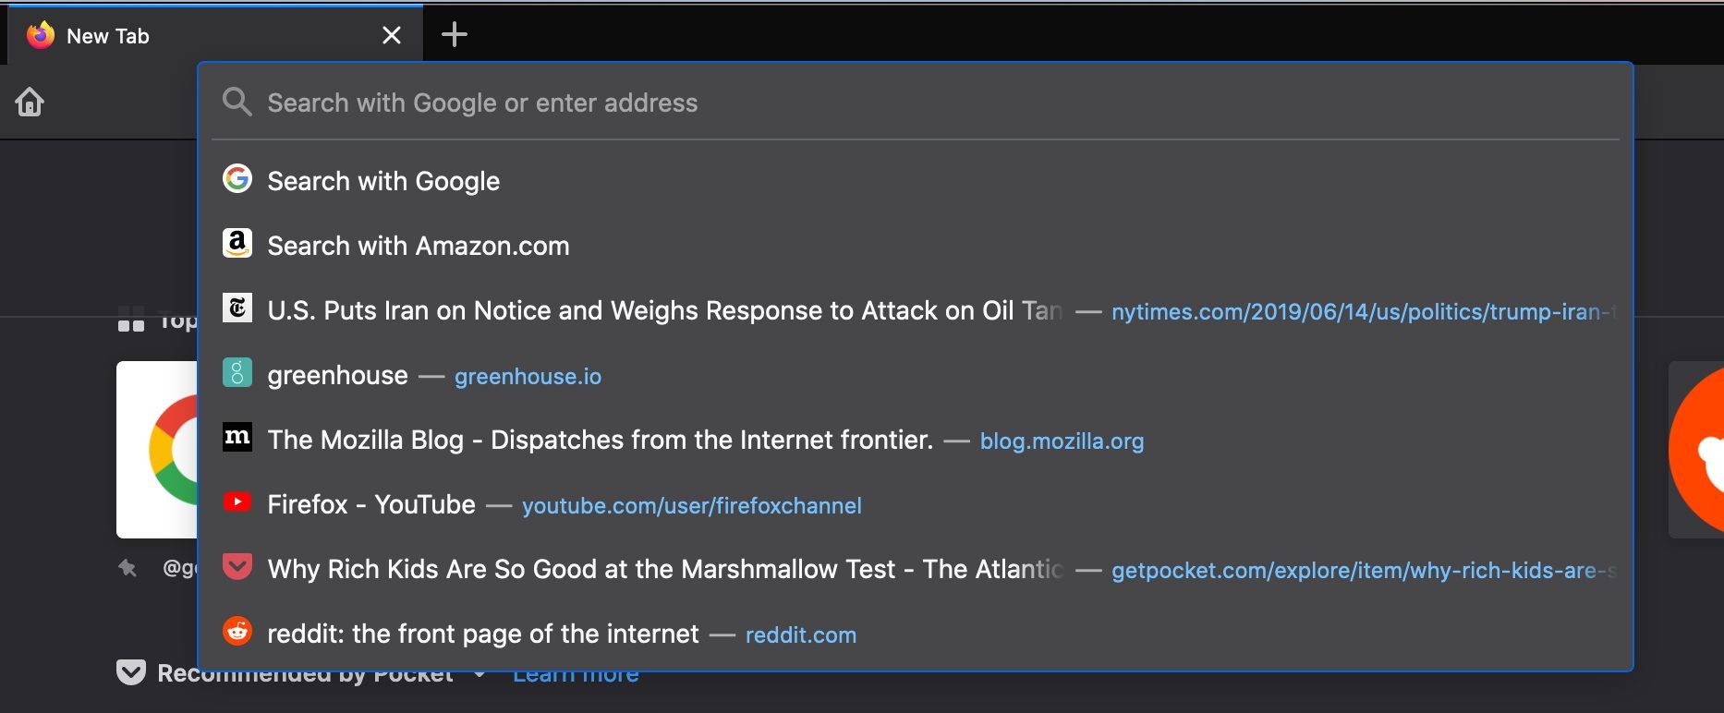The image size is (1724, 713).
Task: Open the reddit.com link
Action: pos(800,635)
